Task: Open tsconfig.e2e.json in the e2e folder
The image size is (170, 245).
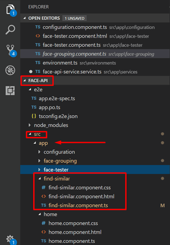Action: [x=58, y=116]
